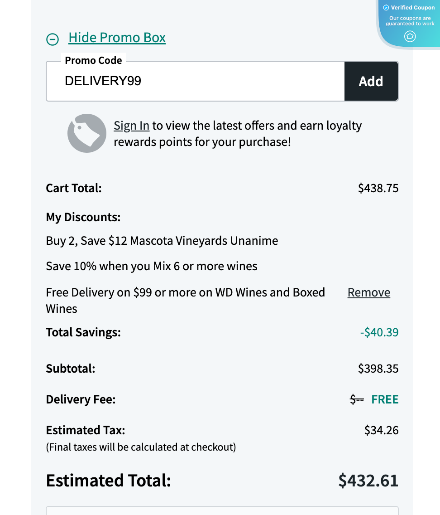Image resolution: width=440 pixels, height=515 pixels.
Task: Select the Estimated Tax $34.26 amount
Action: (381, 430)
